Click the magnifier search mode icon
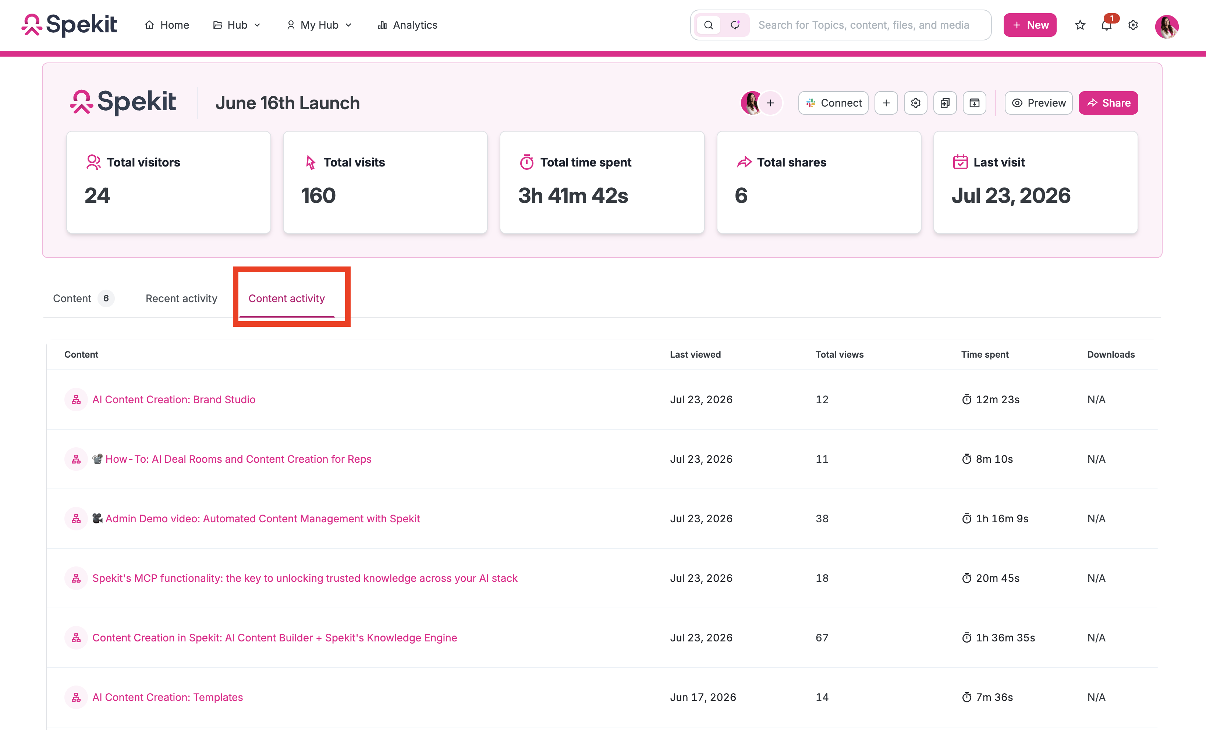This screenshot has width=1206, height=730. [708, 25]
